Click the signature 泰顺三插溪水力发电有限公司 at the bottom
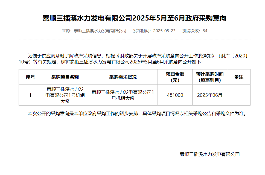Image resolution: width=265 pixels, height=175 pixels. coord(210,154)
